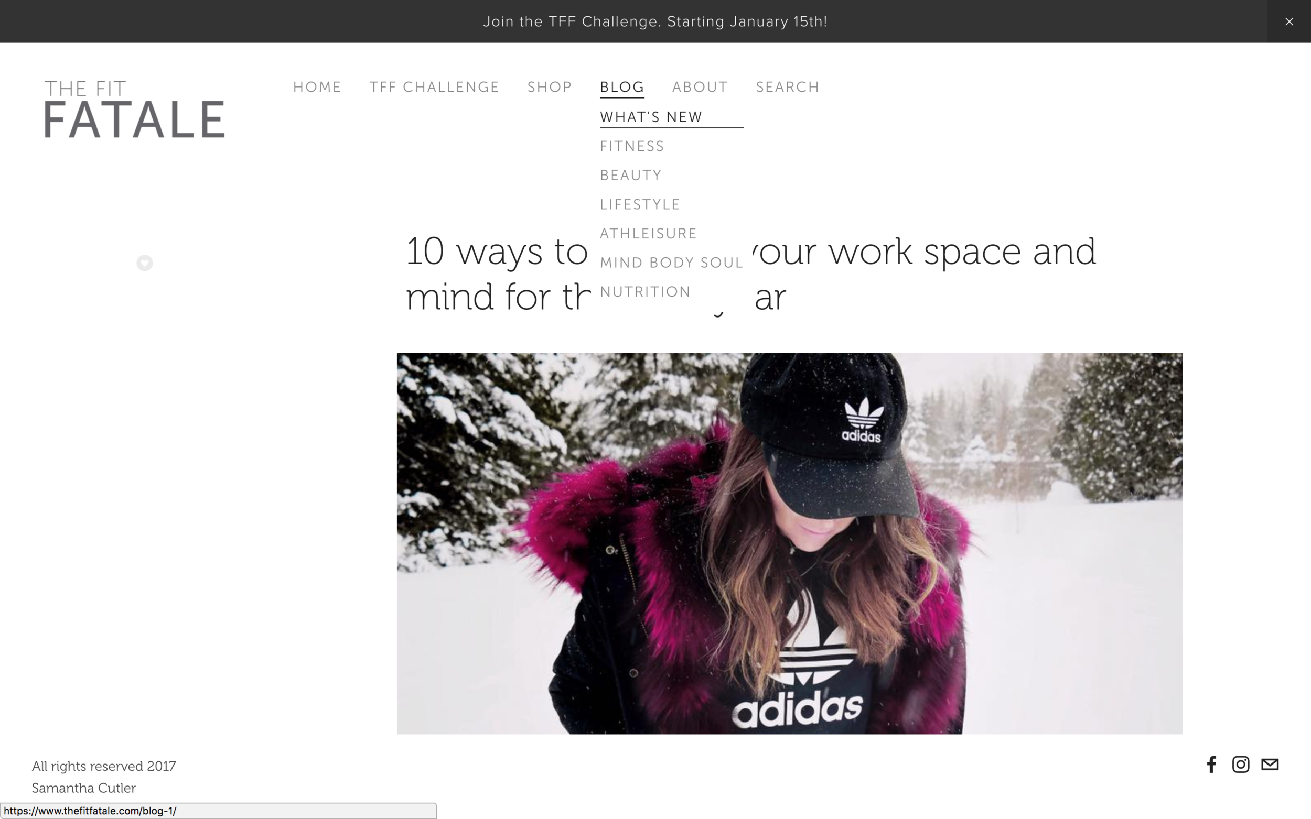
Task: Select Fitness in Blog dropdown
Action: point(632,146)
